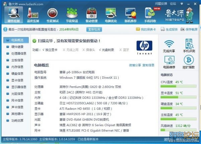Click the Pentium G620 processor text
The image size is (201, 144).
coord(90,87)
